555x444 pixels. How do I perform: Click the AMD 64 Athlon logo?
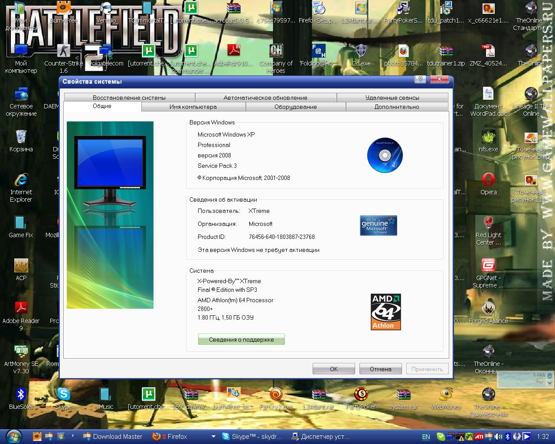pyautogui.click(x=386, y=312)
